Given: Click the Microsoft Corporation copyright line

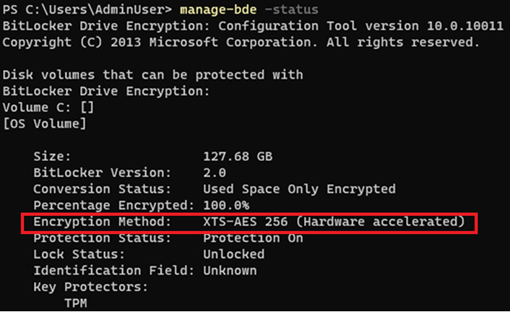Looking at the screenshot, I should (240, 42).
